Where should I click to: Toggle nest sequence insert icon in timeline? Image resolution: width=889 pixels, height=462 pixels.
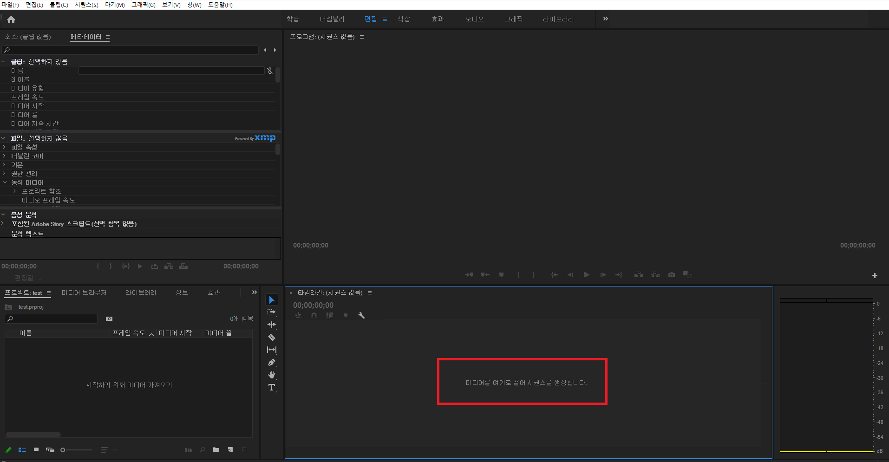tap(298, 315)
